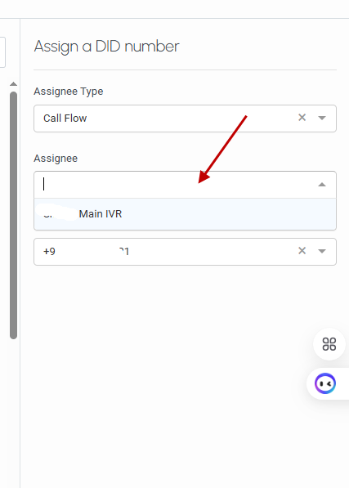Click the grey vertical scrollbar thumb

coord(13,215)
